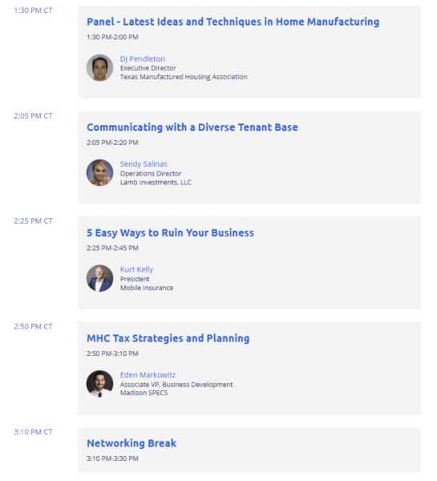Screen dimensions: 437x481
Task: Open the Networking Break session title
Action: tap(132, 443)
